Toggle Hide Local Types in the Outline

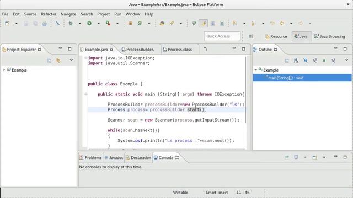[333, 61]
